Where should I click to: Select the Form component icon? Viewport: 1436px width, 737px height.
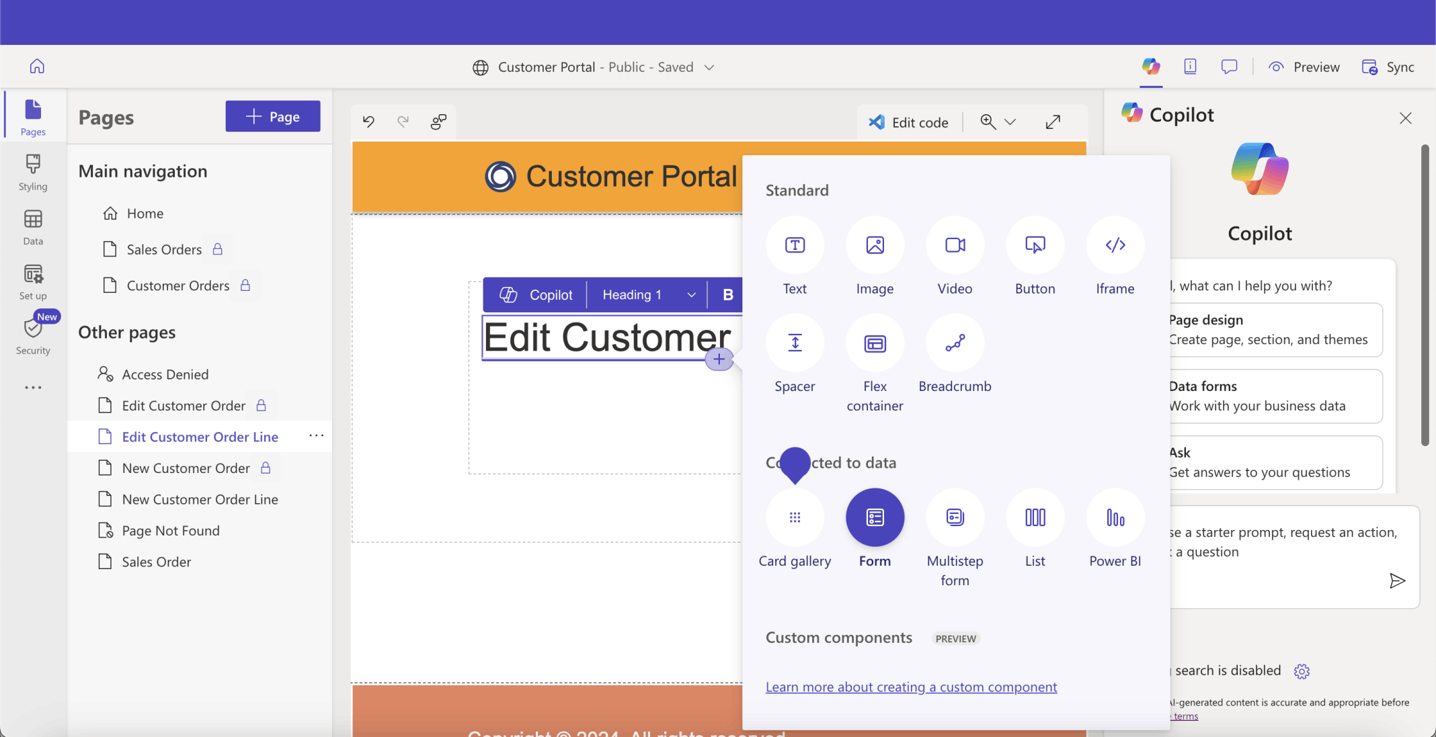875,517
